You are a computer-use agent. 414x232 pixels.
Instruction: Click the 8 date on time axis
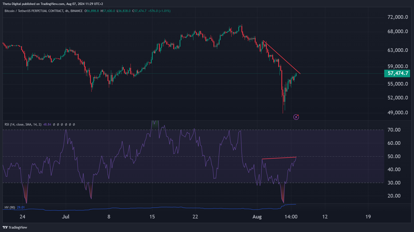coord(109,217)
